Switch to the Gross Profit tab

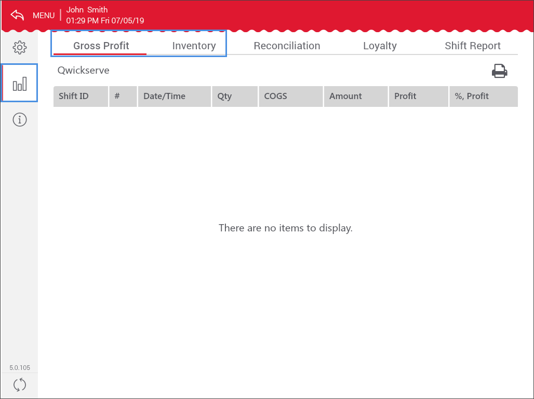101,46
